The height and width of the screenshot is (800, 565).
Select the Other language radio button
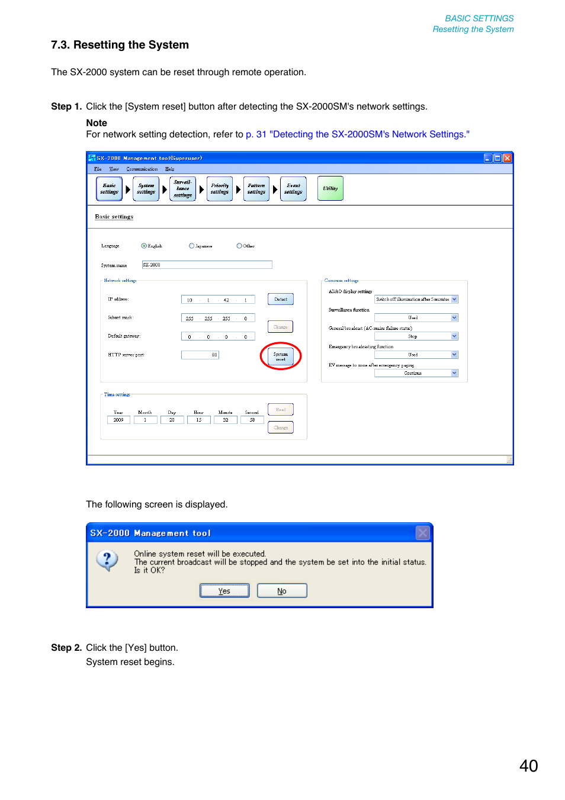pyautogui.click(x=239, y=246)
